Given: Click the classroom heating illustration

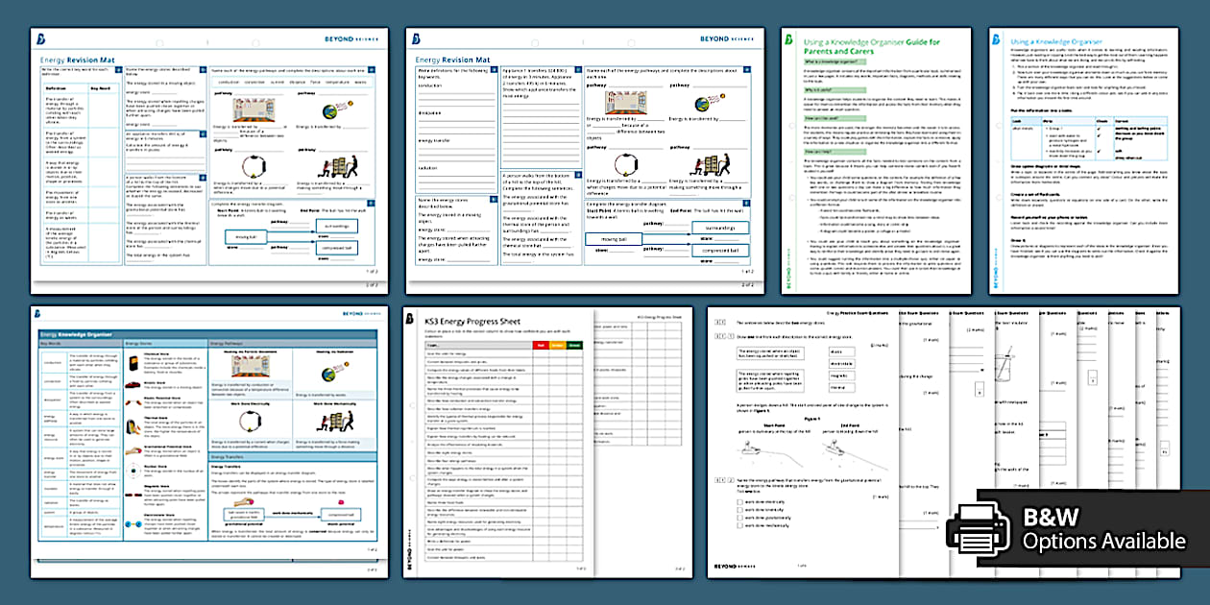Looking at the screenshot, I should 624,101.
